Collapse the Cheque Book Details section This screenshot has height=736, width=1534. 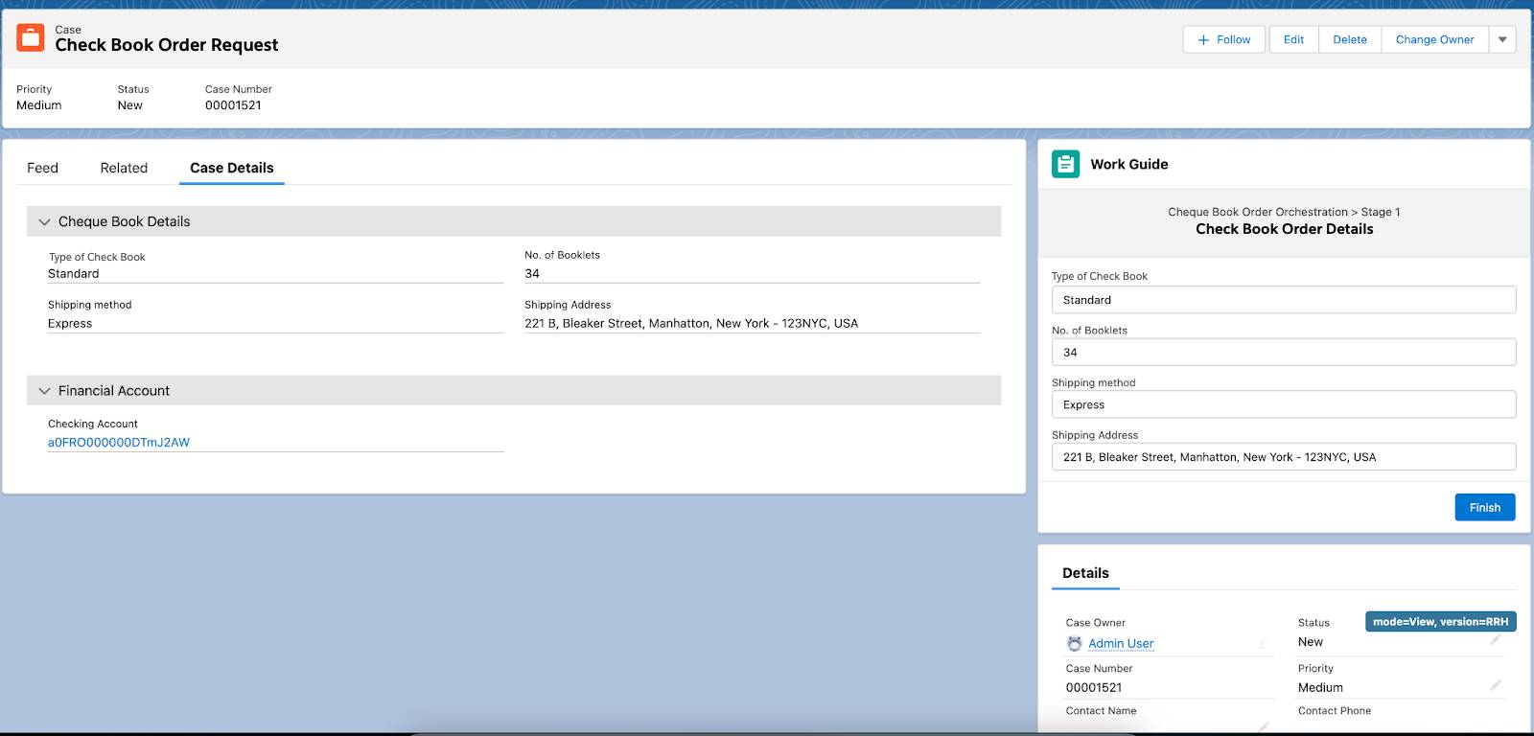click(44, 221)
